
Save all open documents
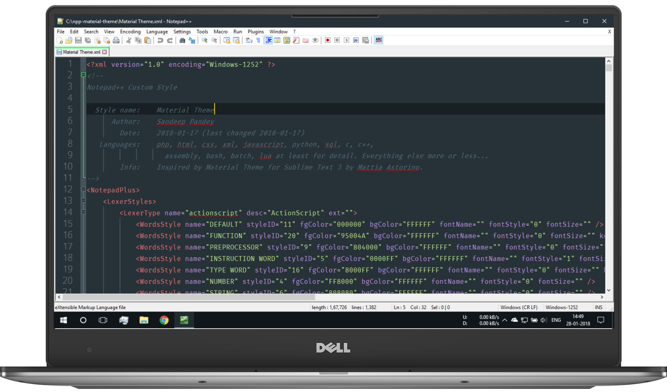[88, 40]
